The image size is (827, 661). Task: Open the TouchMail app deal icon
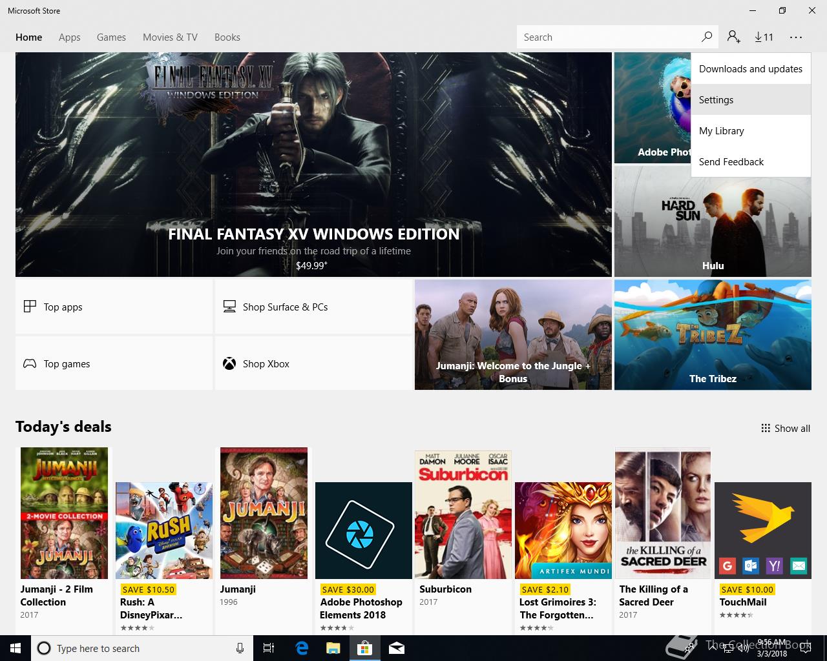pos(763,531)
